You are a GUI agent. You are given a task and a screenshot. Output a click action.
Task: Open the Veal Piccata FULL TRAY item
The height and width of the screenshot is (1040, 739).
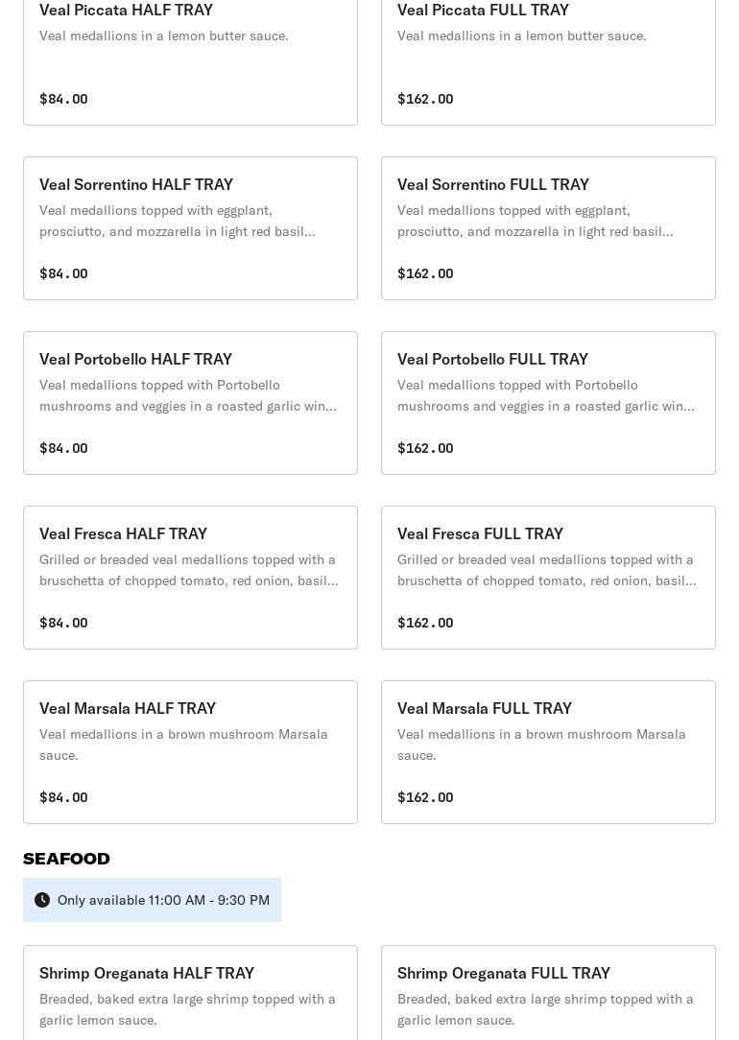[548, 58]
